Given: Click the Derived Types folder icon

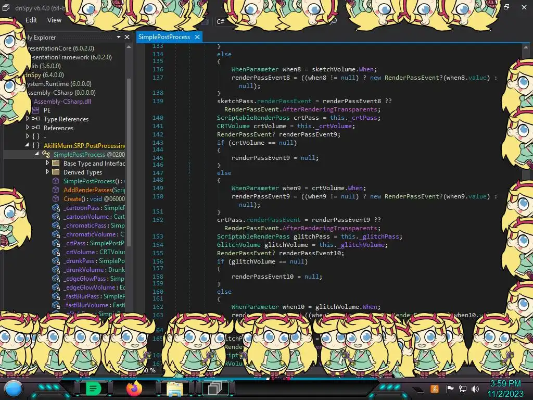Looking at the screenshot, I should click(56, 172).
